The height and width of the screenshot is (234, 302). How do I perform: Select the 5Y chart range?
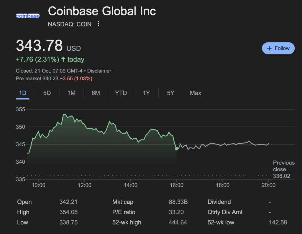click(170, 93)
